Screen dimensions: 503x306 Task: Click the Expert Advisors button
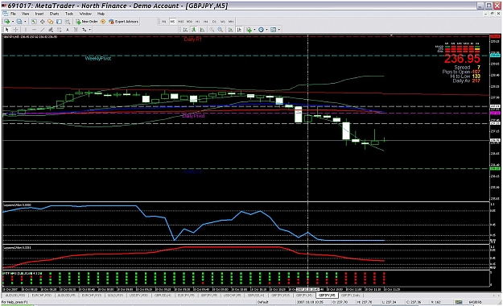(x=123, y=22)
